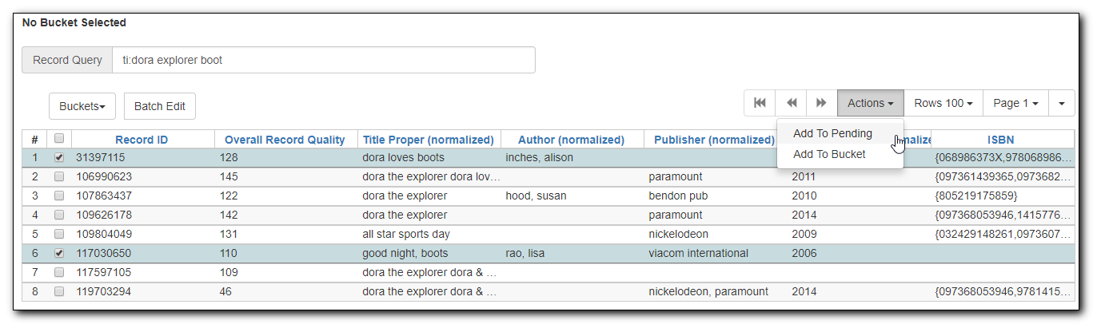This screenshot has height=324, width=1093.
Task: Open the grid options caret button
Action: coord(1061,103)
